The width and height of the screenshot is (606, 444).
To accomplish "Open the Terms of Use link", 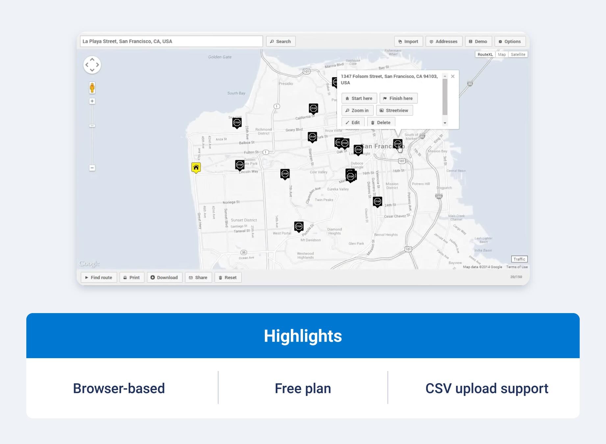I will point(517,267).
